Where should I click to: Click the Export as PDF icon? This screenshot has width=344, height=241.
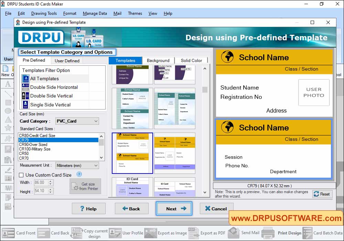point(193,233)
